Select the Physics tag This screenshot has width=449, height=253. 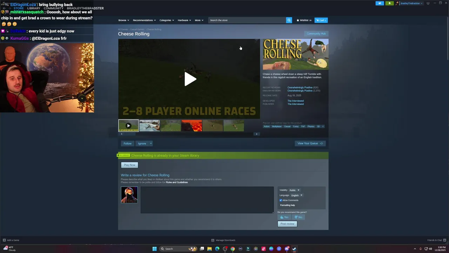coord(311,126)
